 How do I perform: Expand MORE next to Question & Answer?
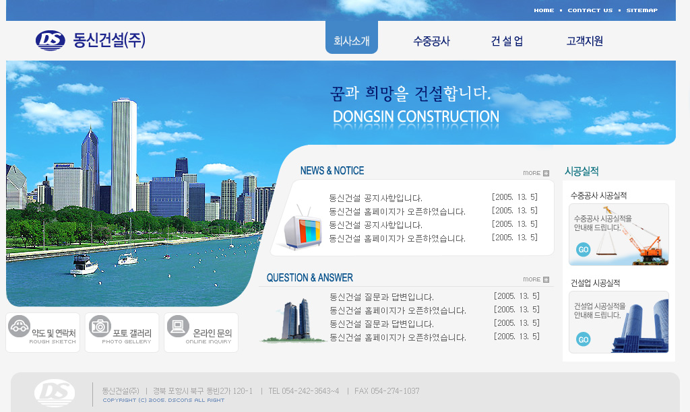[x=536, y=279]
